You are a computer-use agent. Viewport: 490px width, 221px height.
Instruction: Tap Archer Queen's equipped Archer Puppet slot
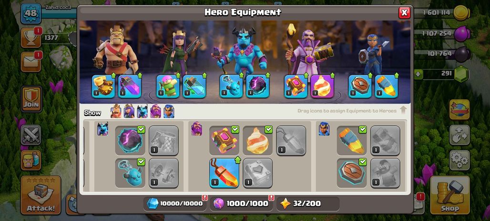tap(168, 86)
